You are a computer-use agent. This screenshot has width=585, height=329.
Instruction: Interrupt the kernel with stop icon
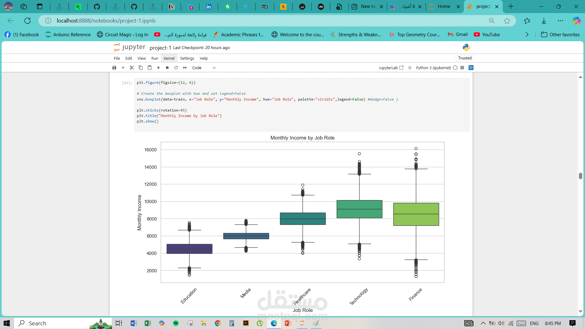(x=167, y=68)
